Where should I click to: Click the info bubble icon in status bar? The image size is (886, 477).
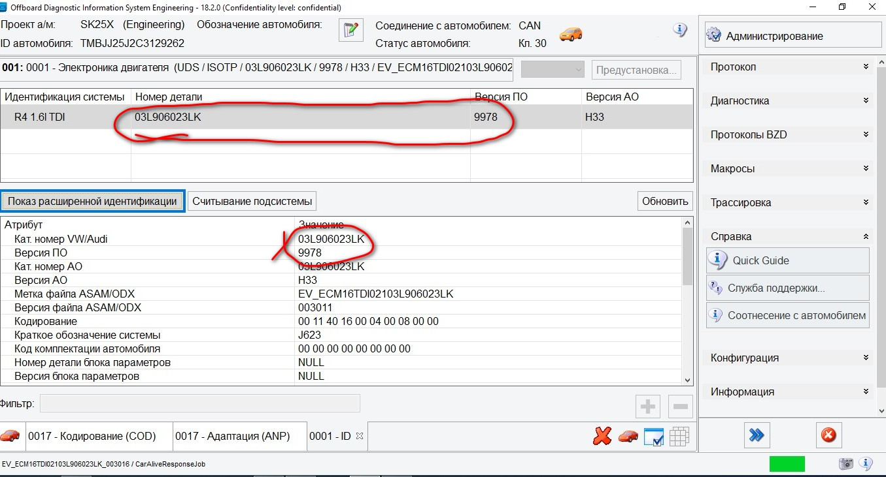point(866,464)
